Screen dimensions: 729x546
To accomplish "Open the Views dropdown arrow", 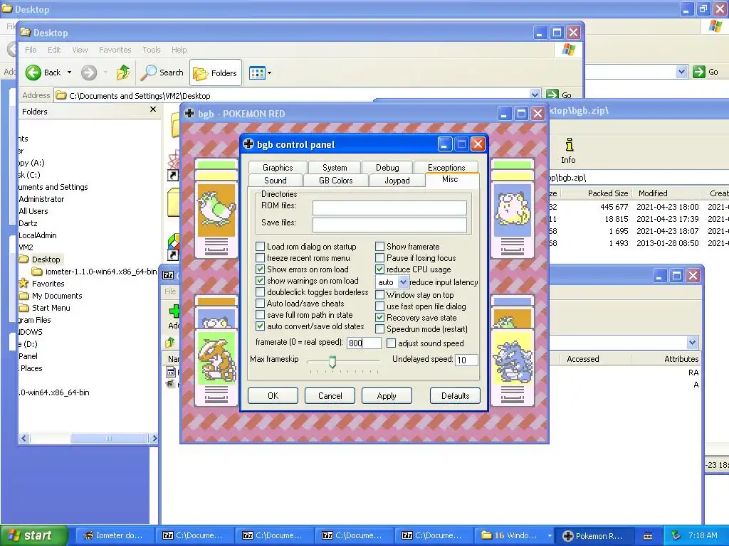I will 269,73.
